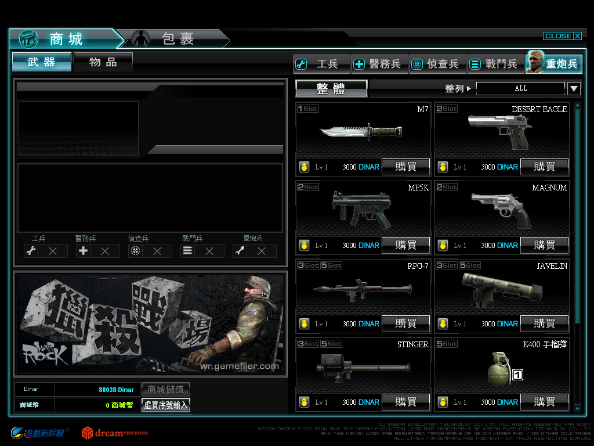This screenshot has height=446, width=594.
Task: Click the yellow level icon on MP5K
Action: (304, 246)
